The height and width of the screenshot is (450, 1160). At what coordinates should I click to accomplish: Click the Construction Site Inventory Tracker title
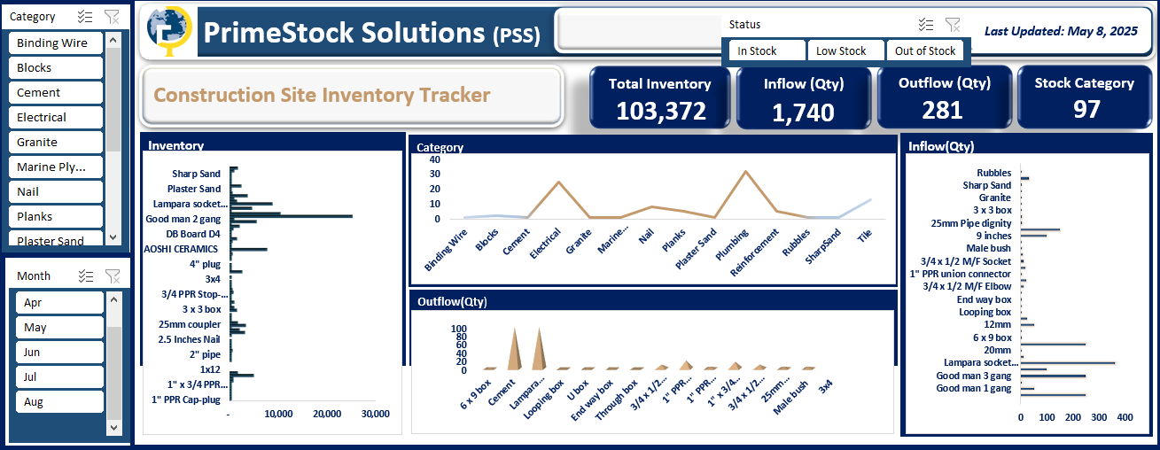pyautogui.click(x=322, y=95)
